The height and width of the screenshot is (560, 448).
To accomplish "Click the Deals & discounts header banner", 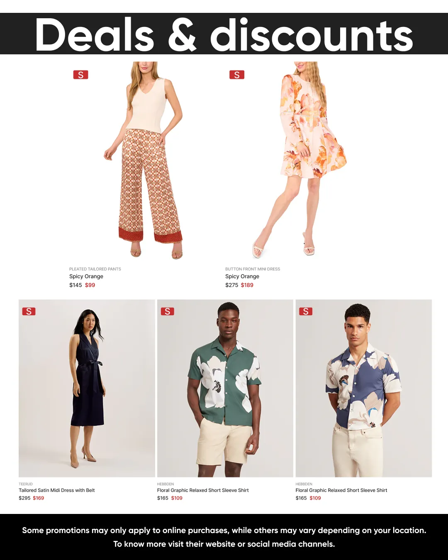I will click(x=224, y=34).
